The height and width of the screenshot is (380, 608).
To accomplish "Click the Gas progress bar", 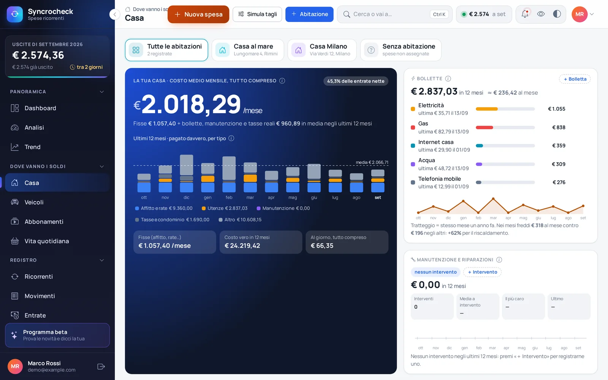I will pyautogui.click(x=505, y=128).
